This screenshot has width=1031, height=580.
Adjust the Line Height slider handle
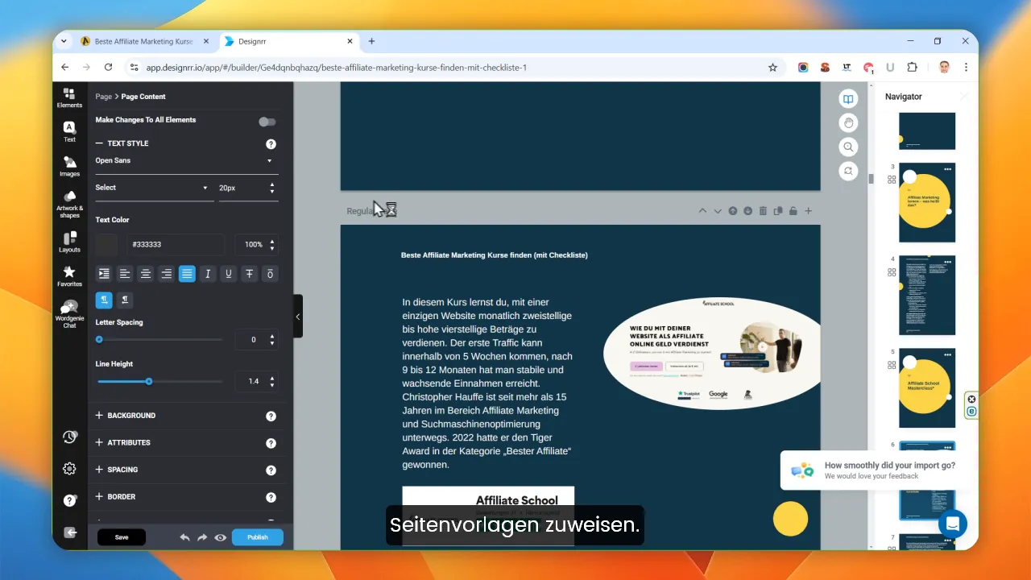(x=149, y=381)
